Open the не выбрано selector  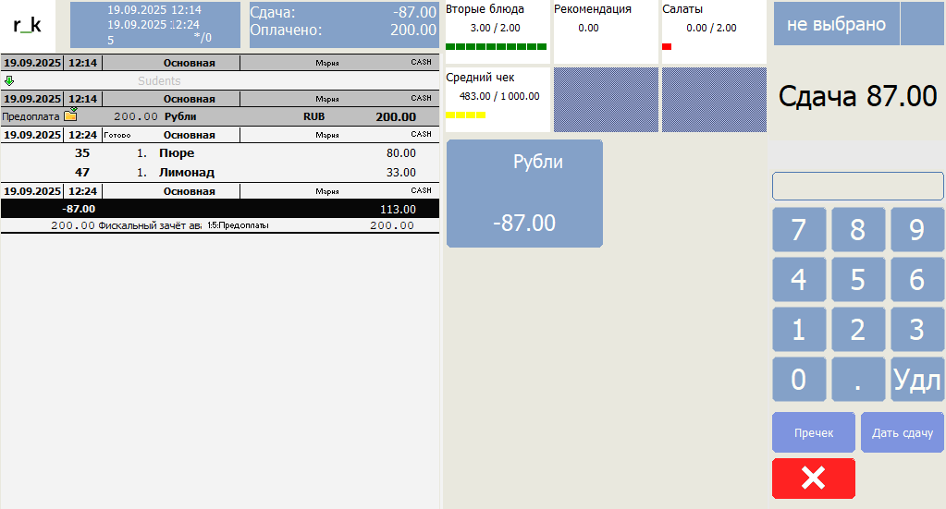[x=835, y=24]
